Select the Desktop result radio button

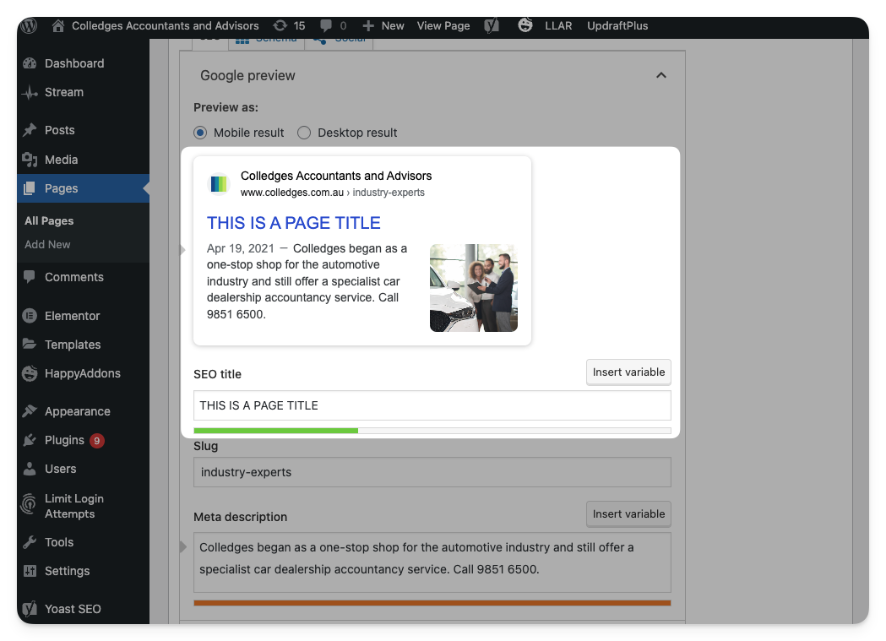(304, 133)
